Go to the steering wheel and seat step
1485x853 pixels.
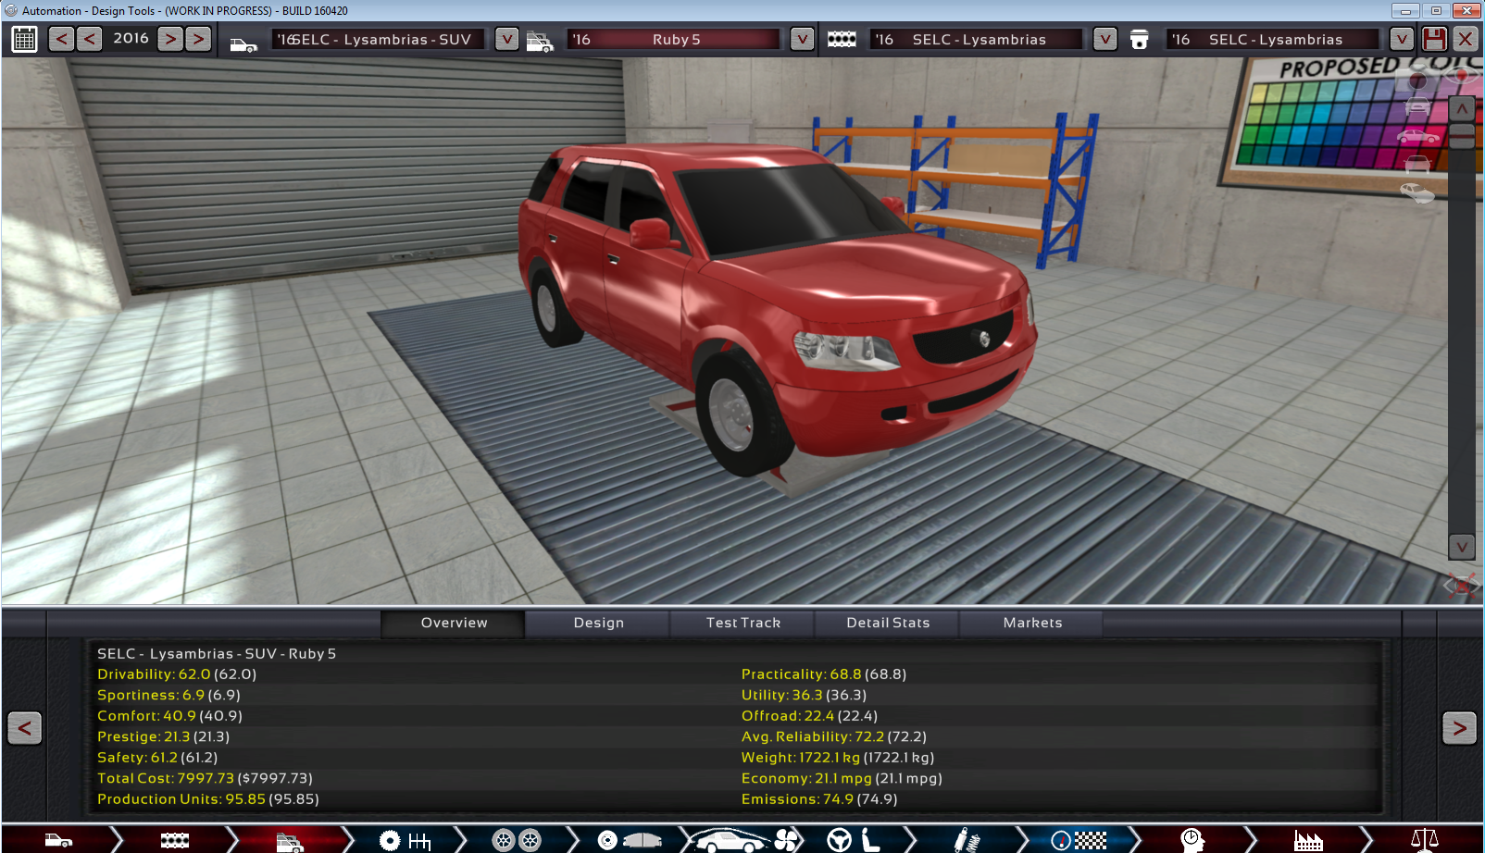point(853,840)
